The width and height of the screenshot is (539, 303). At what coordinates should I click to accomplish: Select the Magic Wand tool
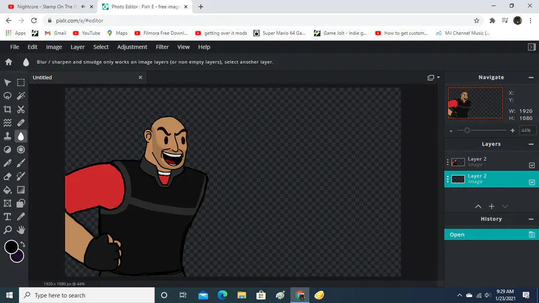(x=21, y=96)
